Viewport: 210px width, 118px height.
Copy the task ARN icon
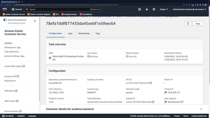(50, 58)
